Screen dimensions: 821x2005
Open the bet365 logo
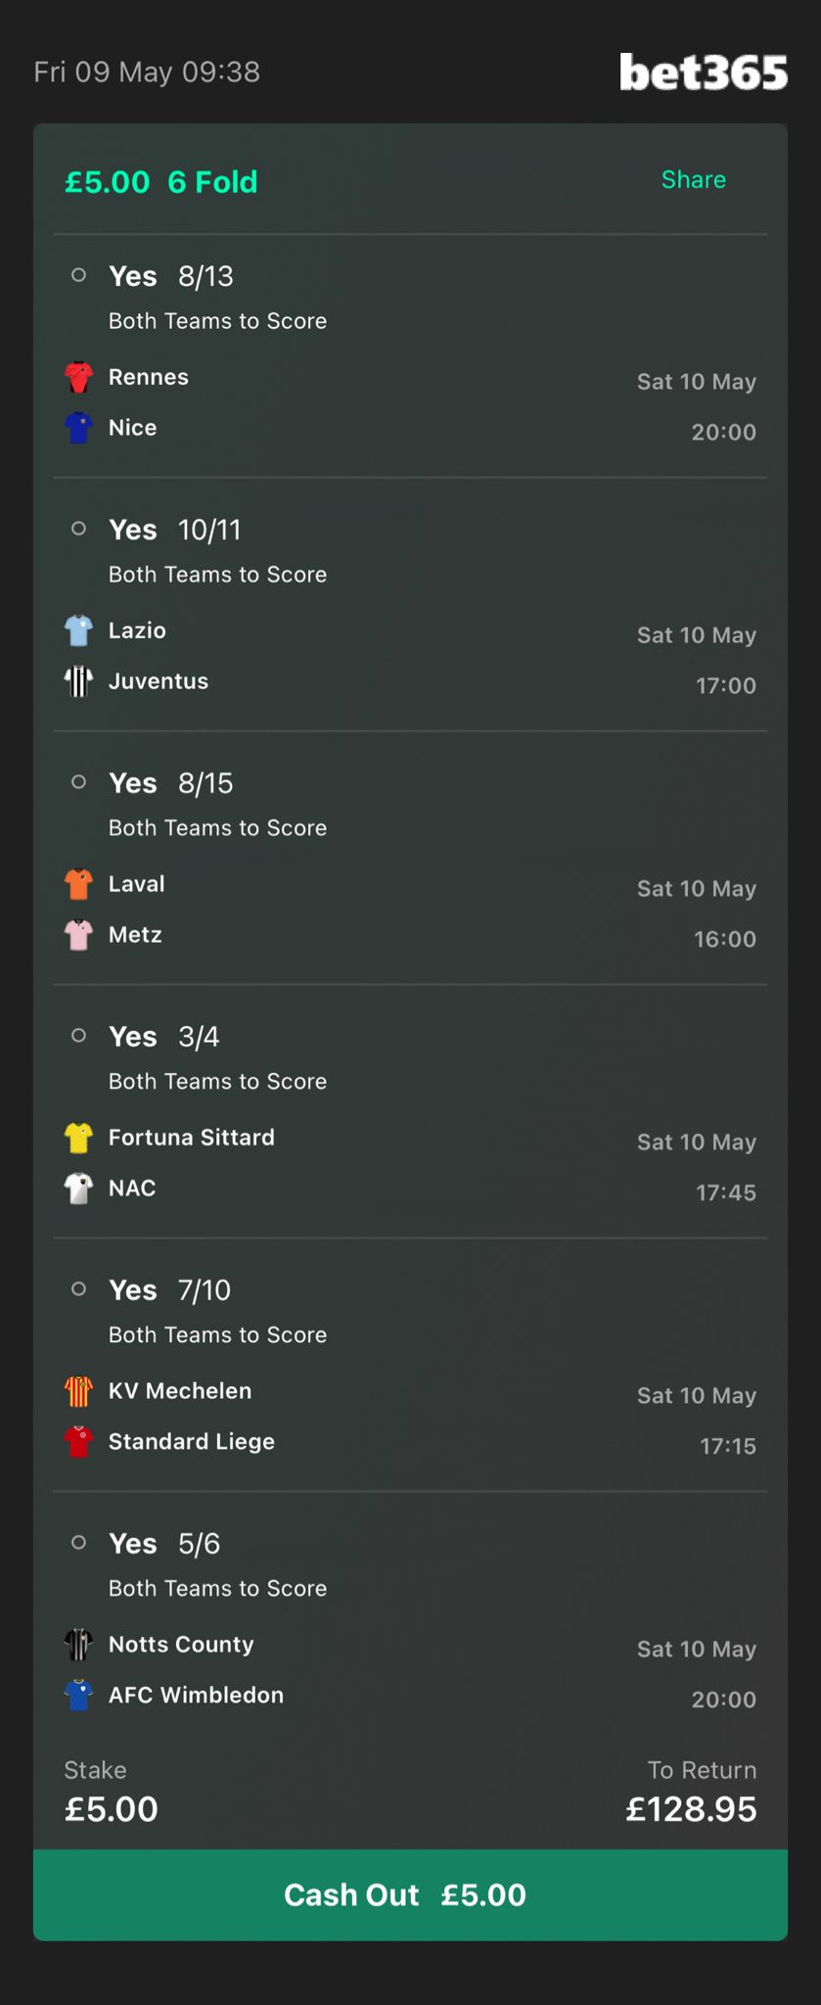704,71
